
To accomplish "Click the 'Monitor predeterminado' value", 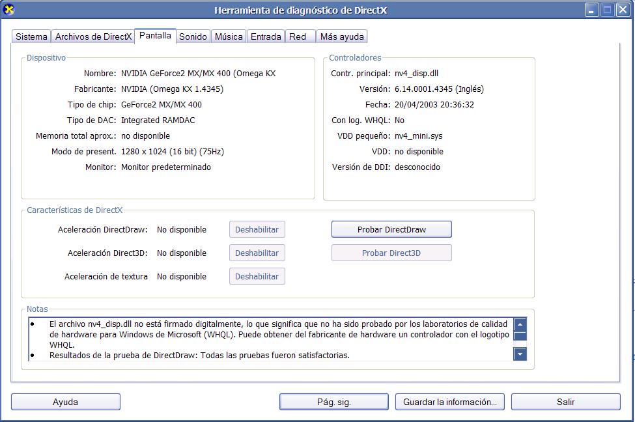I will click(166, 167).
